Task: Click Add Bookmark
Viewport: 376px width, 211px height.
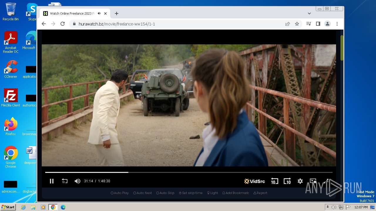Action: (236, 193)
